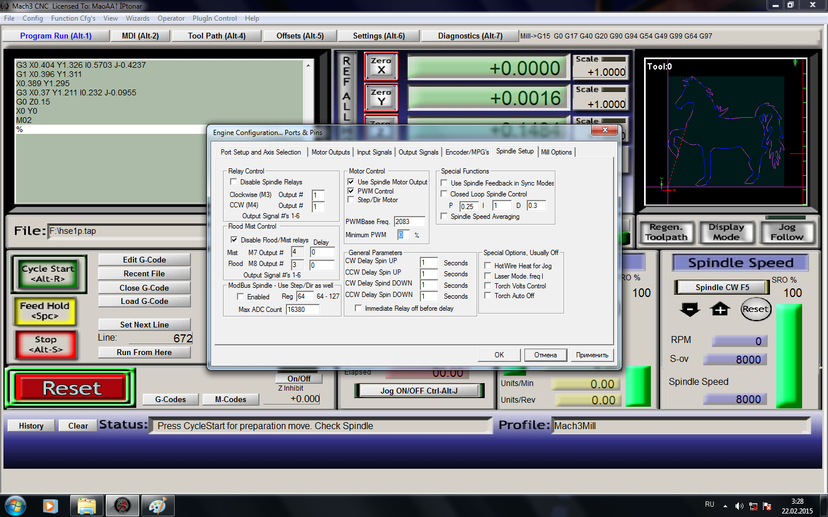Click Regen. Toolpath button
Image resolution: width=828 pixels, height=517 pixels.
point(666,232)
